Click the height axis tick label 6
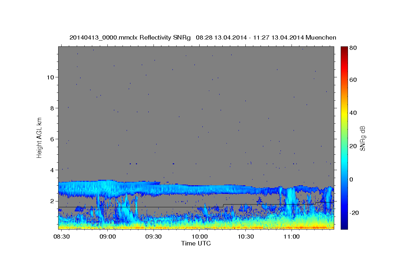 [x=52, y=139]
